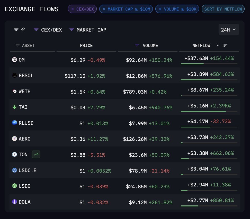Select the NETFLOW column header
The height and width of the screenshot is (219, 250).
(x=201, y=45)
